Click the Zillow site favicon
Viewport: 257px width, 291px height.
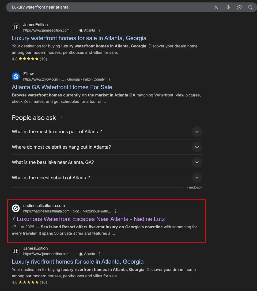pos(16,77)
